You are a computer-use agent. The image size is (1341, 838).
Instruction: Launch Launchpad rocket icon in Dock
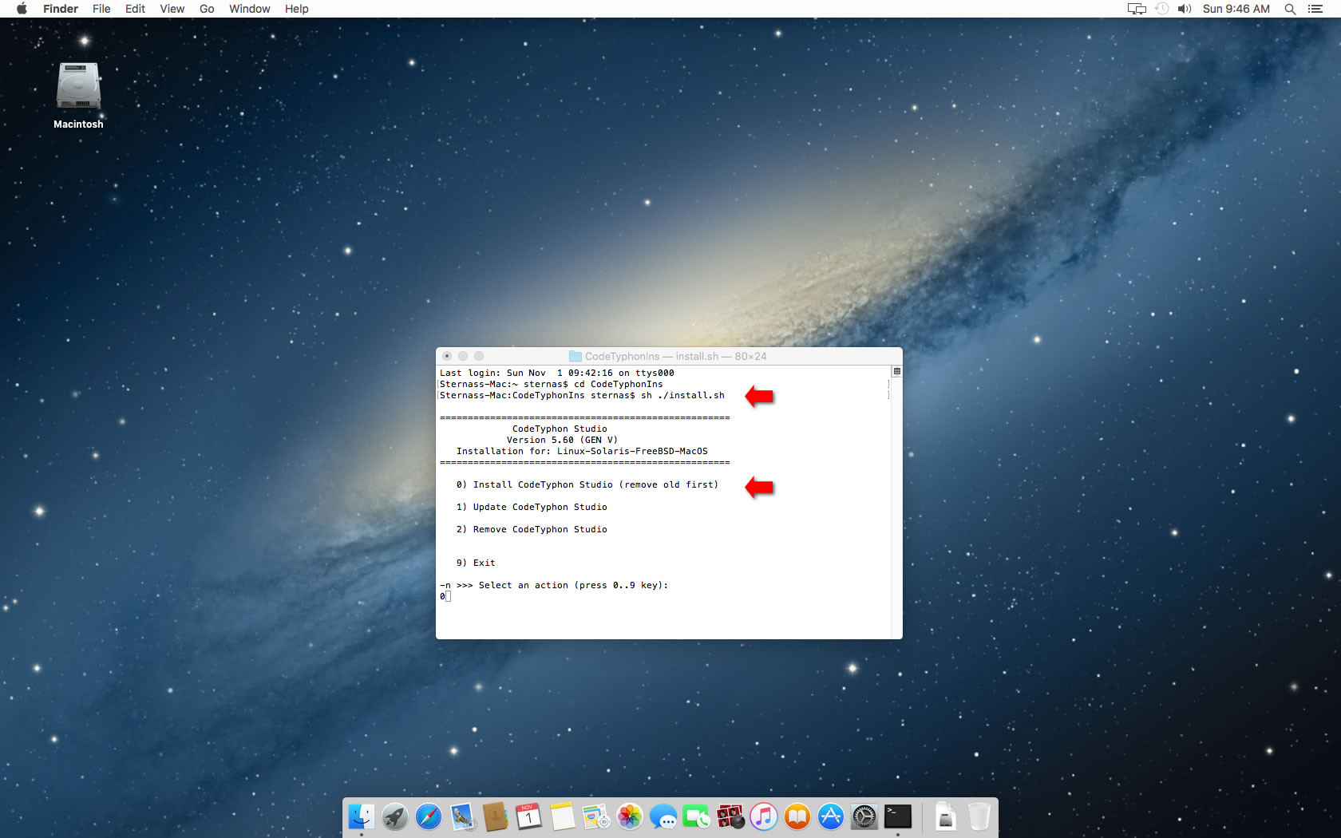point(395,816)
